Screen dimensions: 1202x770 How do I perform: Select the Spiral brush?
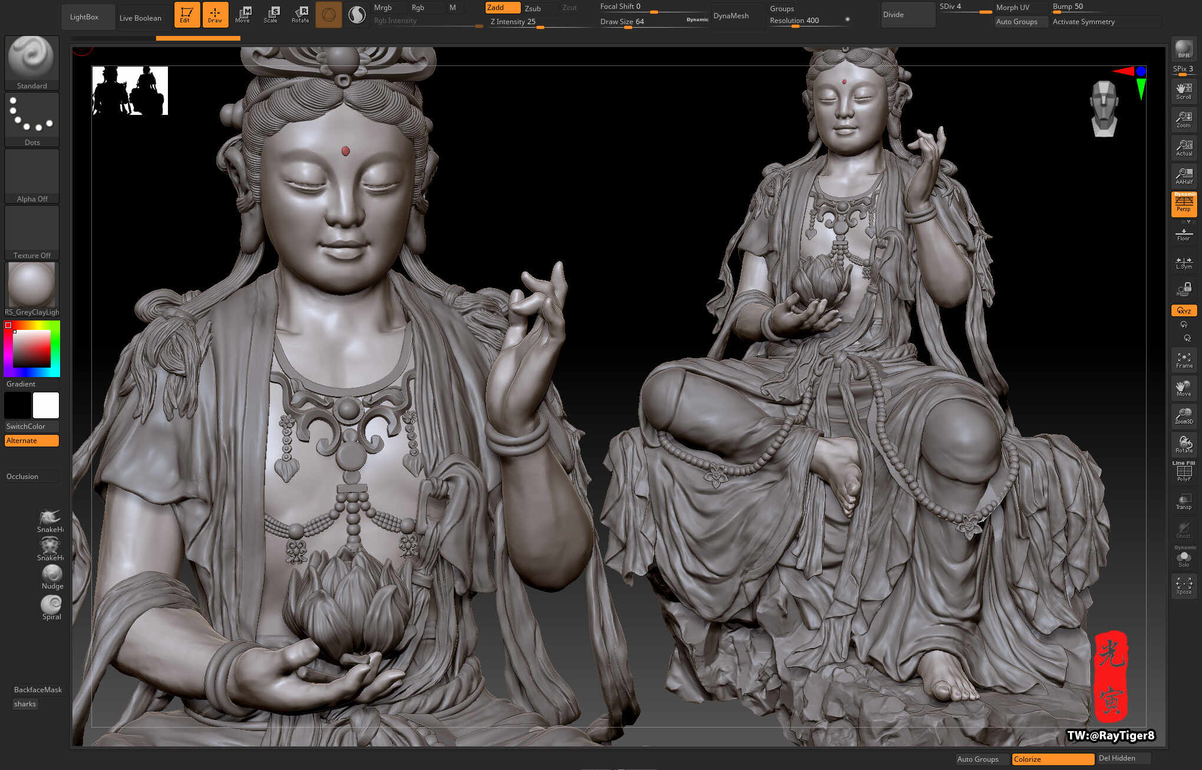tap(52, 607)
